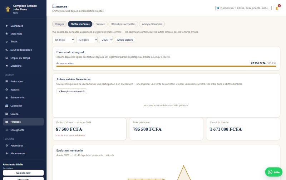286x180 pixels.
Task: Click the Enseignants sidebar icon
Action: (6, 130)
